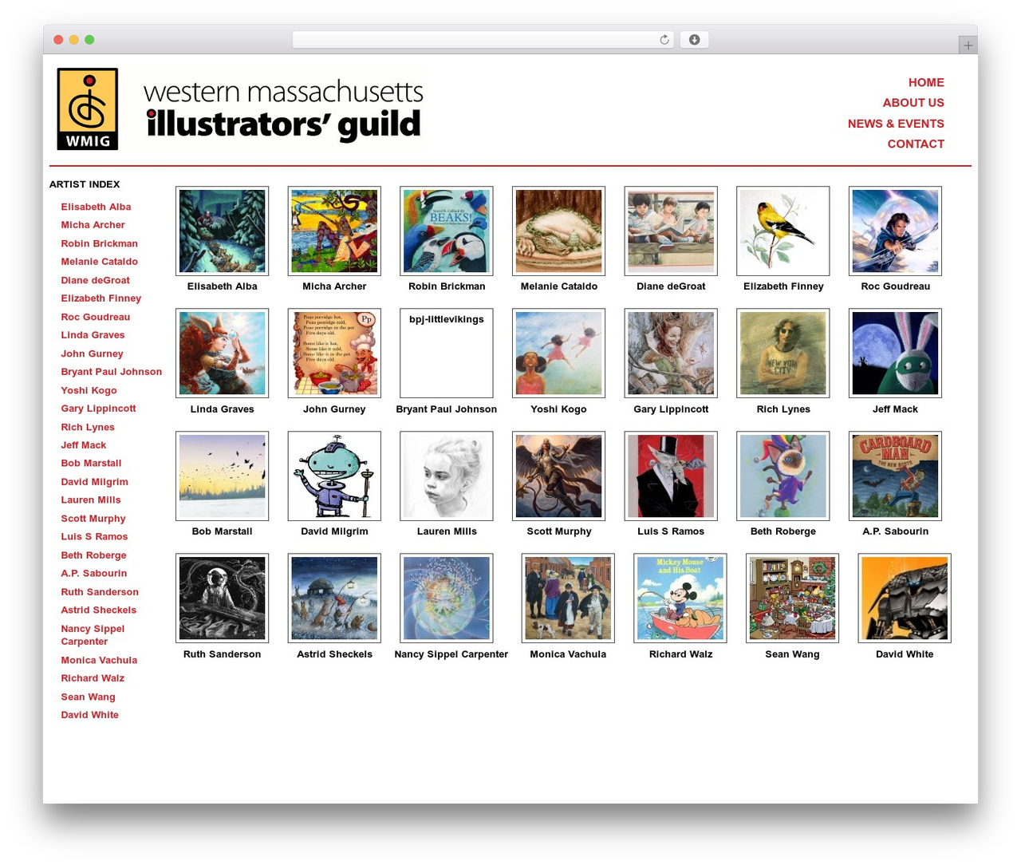Click the Beth Roberge caption under thumbnail
The width and height of the screenshot is (1021, 865).
coord(783,531)
